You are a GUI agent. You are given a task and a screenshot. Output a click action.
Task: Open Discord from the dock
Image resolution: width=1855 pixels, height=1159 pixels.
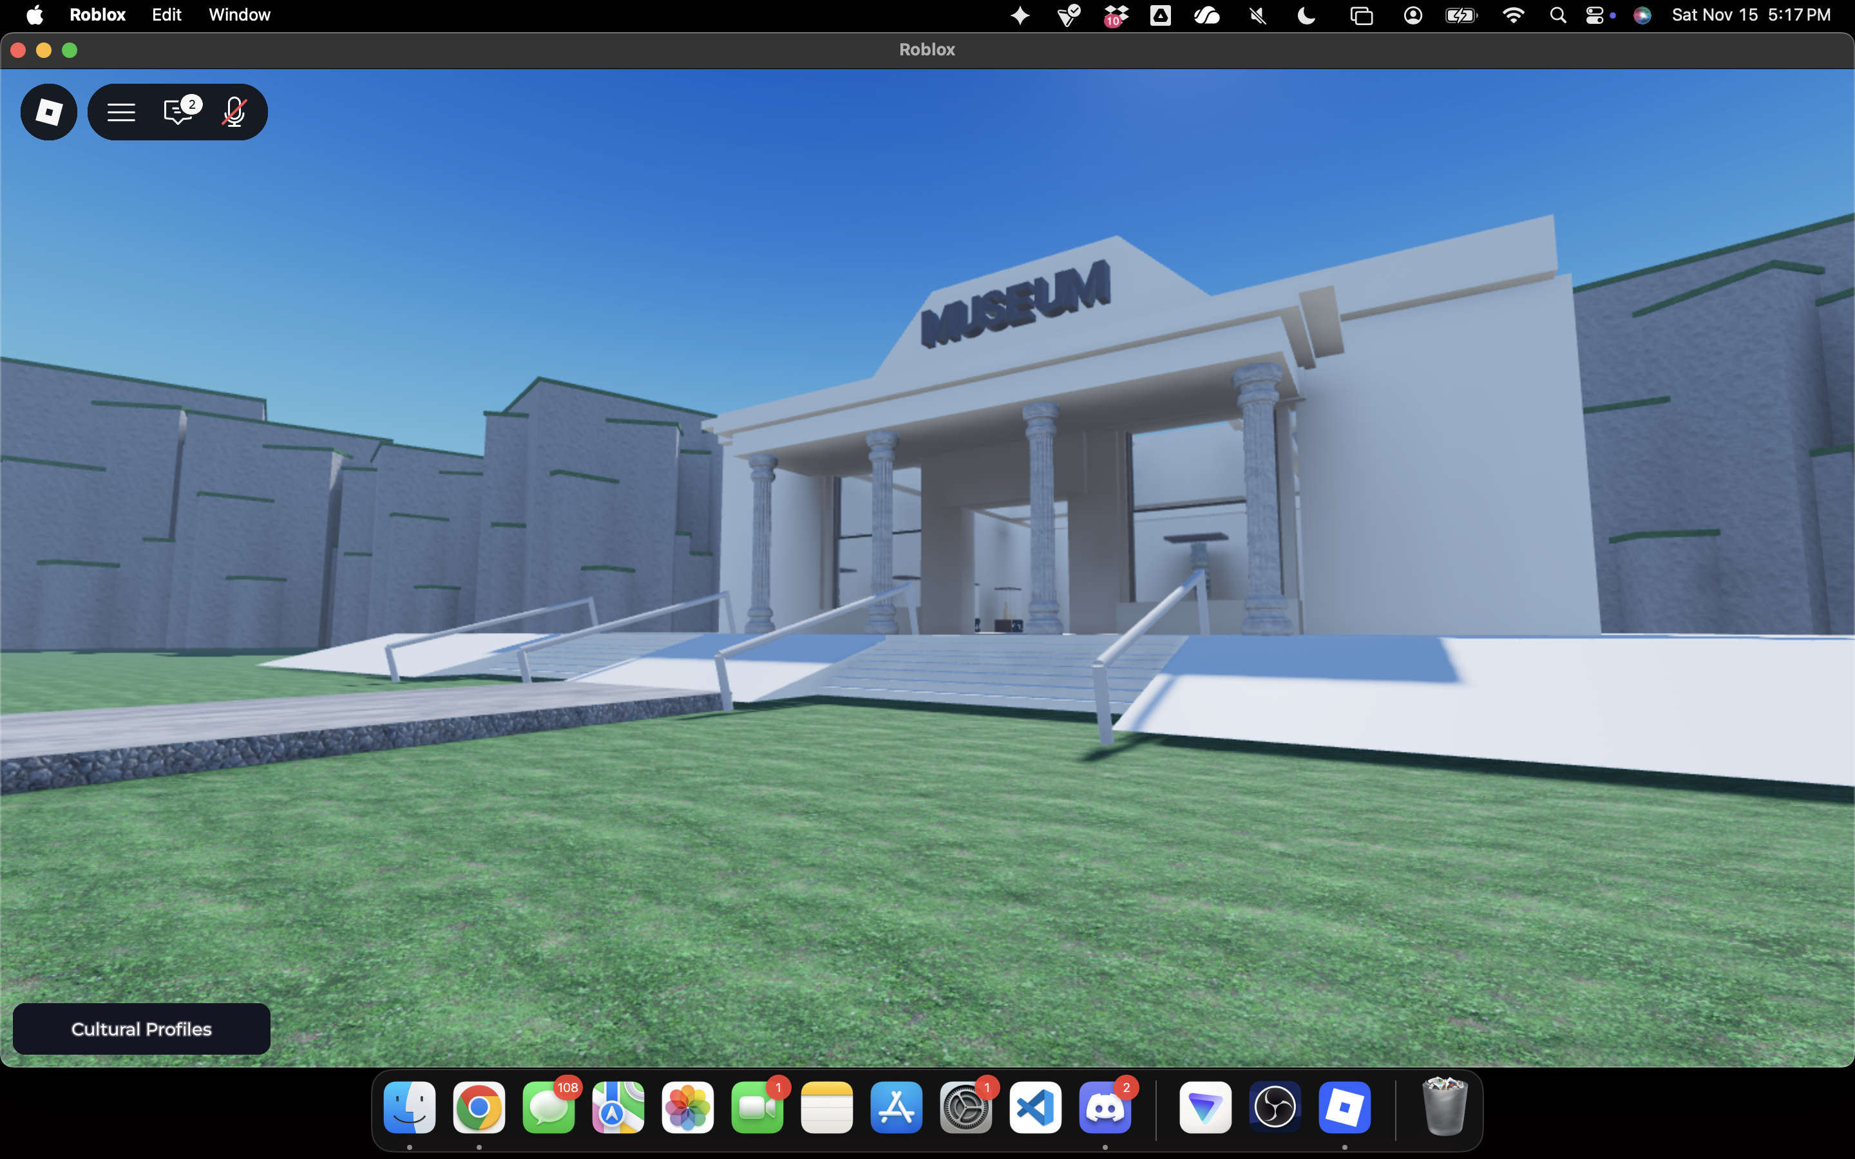(1105, 1107)
